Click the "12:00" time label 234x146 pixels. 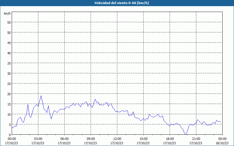117,139
